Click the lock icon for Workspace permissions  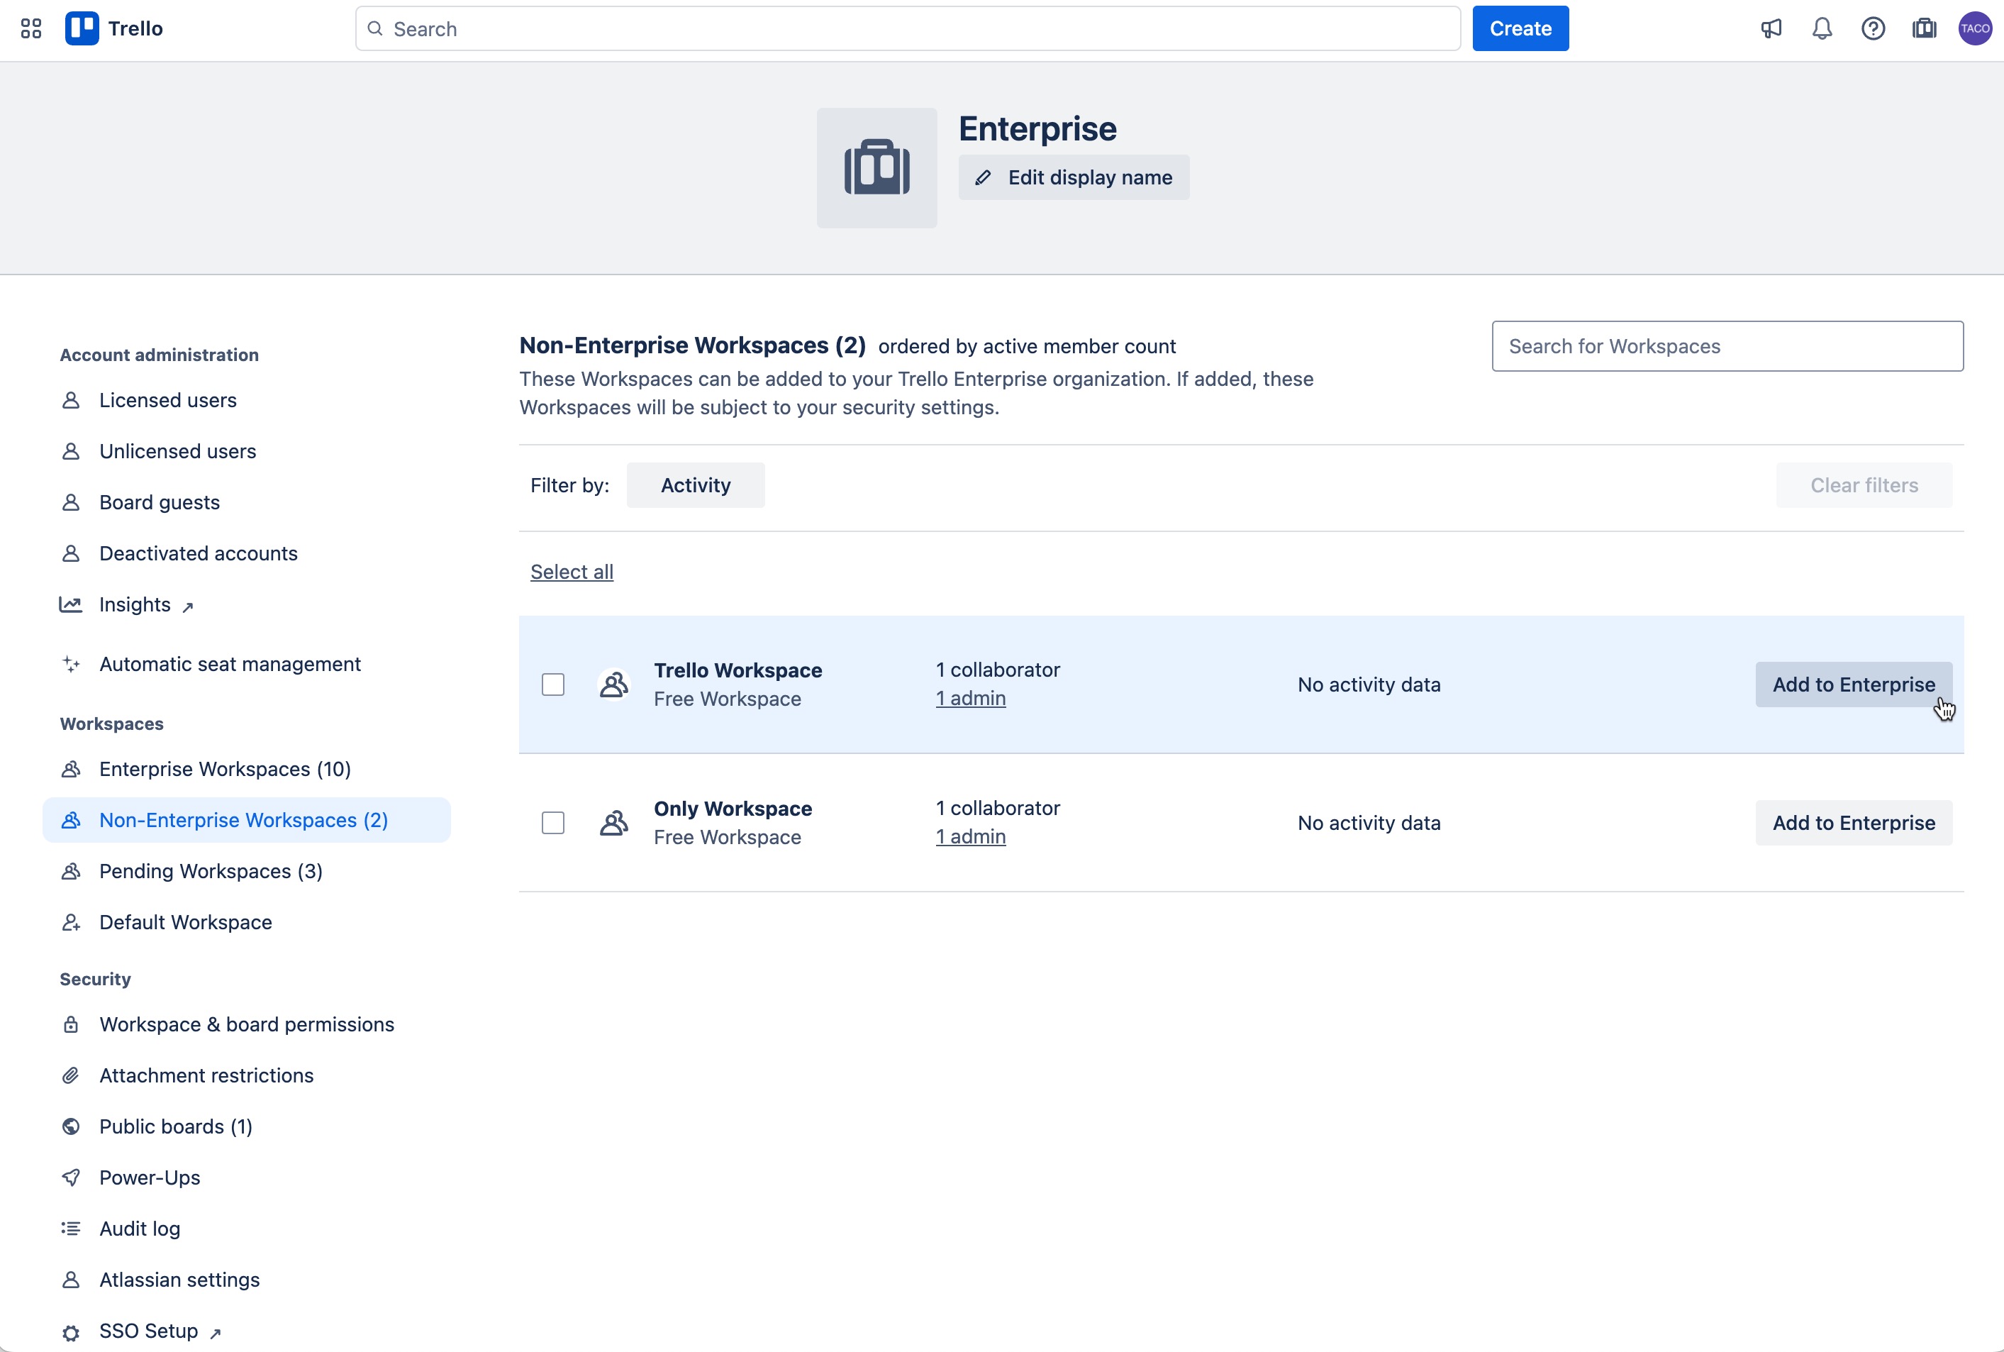(x=72, y=1024)
